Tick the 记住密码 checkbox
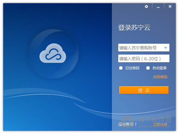Screen dimensions: 179x134 click(121, 68)
